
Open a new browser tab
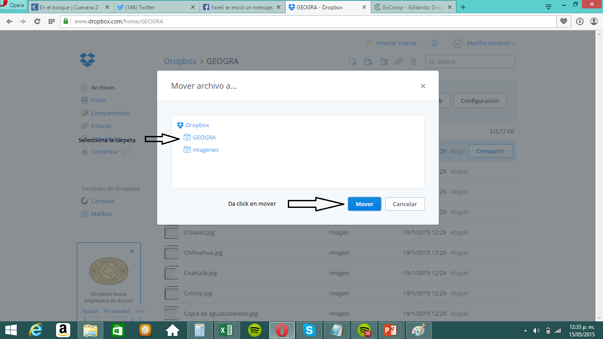[x=463, y=7]
